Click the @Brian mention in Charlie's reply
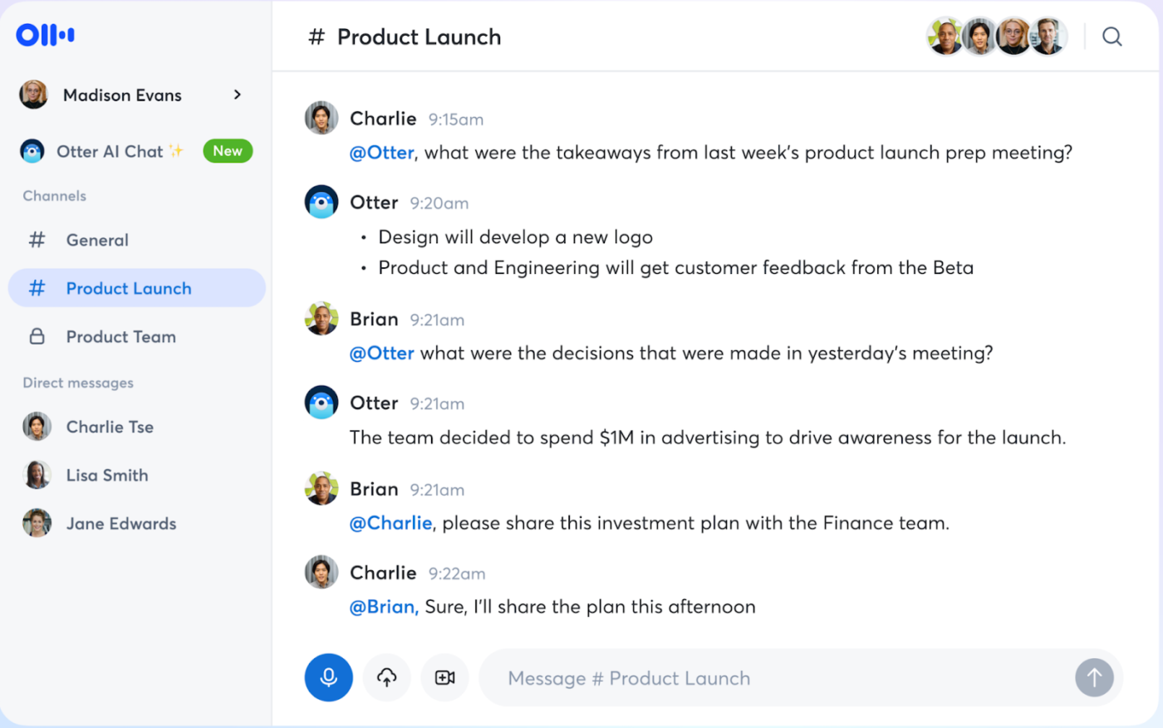 click(x=383, y=607)
